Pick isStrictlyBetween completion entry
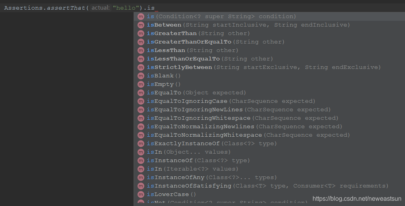 (x=269, y=67)
